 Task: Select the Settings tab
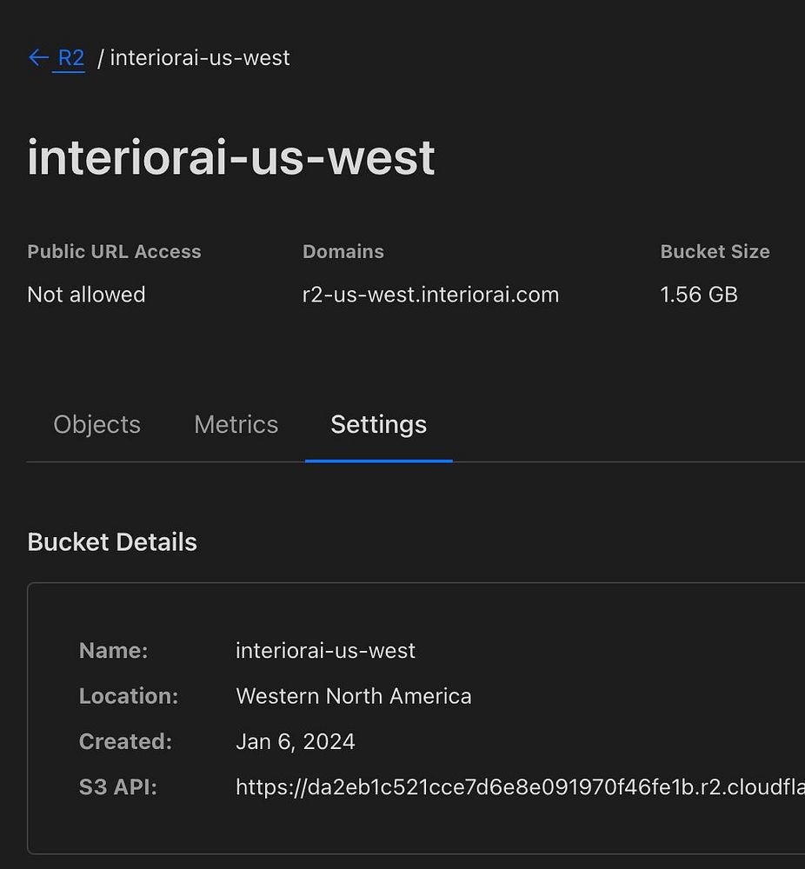378,425
